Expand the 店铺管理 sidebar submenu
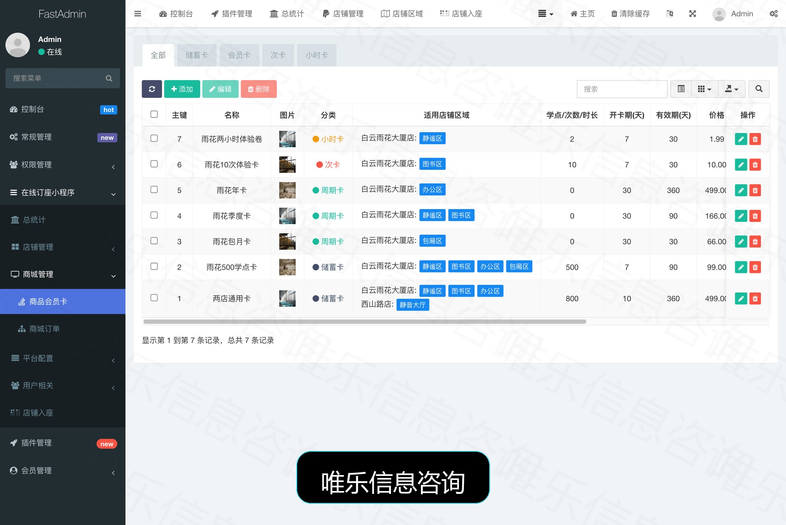 pyautogui.click(x=63, y=247)
